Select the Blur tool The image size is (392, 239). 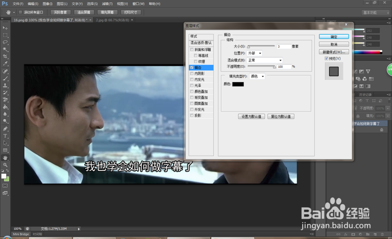(x=5, y=114)
